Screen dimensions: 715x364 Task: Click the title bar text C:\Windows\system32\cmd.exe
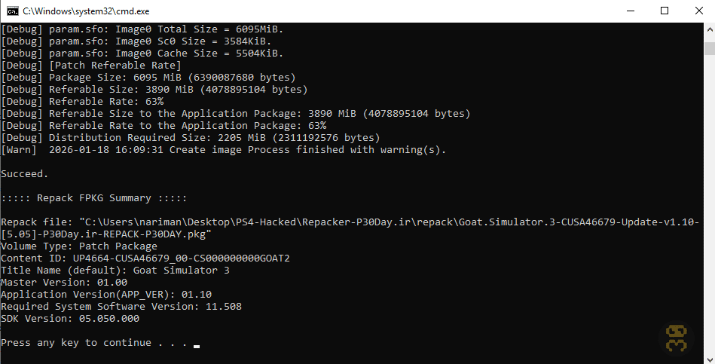click(x=86, y=11)
